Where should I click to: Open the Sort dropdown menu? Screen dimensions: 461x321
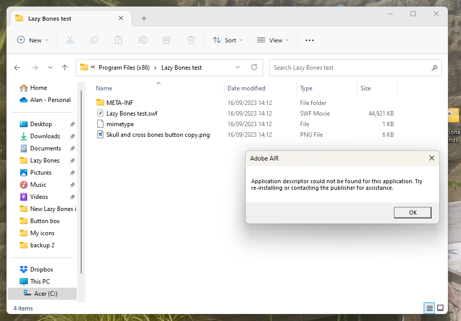[228, 40]
